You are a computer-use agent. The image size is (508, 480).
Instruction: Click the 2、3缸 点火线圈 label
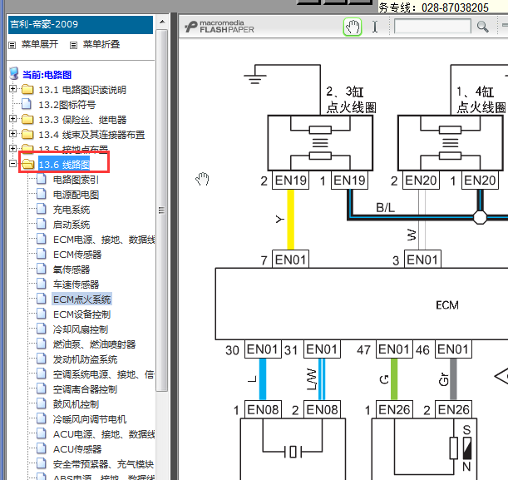tap(351, 100)
